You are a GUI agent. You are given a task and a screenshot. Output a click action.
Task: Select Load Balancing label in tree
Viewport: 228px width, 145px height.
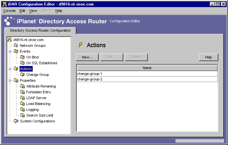tap(38, 104)
